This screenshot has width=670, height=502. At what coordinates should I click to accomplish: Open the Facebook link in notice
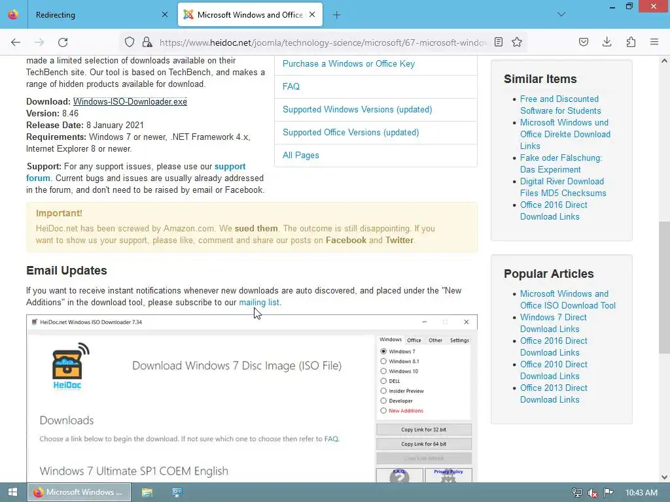click(346, 241)
